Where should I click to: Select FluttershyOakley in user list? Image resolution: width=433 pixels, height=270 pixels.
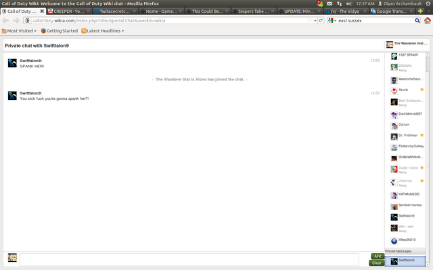[407, 147]
